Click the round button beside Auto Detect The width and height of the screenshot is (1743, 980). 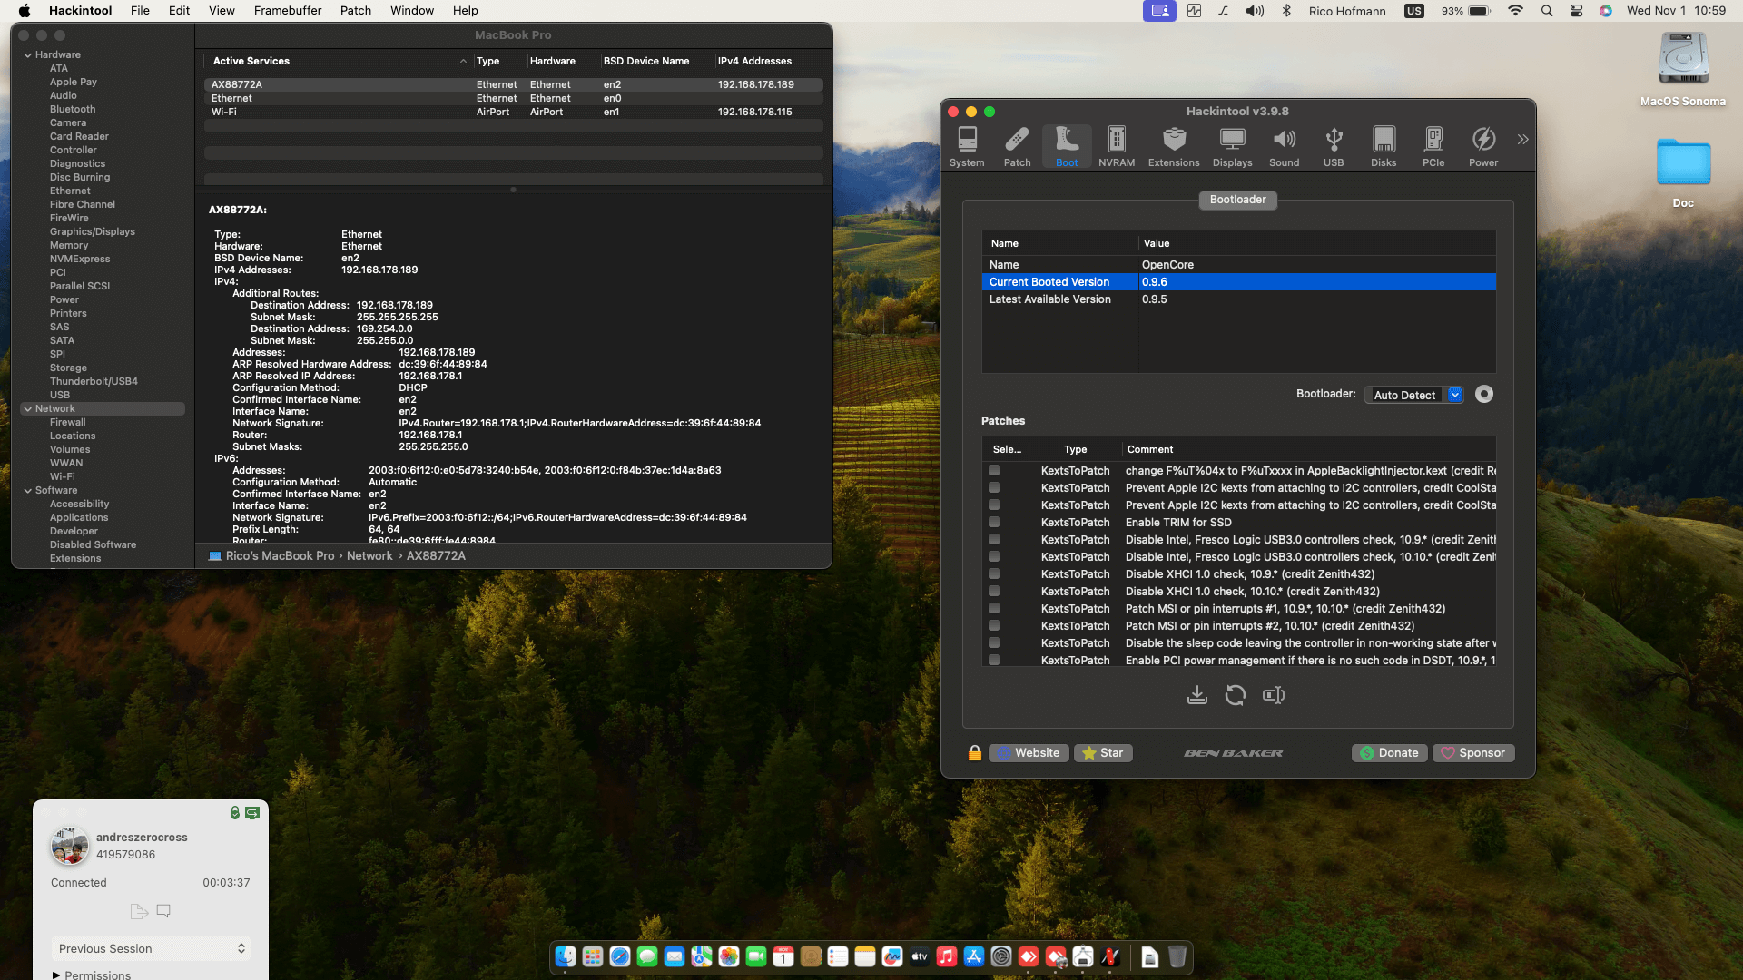(1484, 394)
